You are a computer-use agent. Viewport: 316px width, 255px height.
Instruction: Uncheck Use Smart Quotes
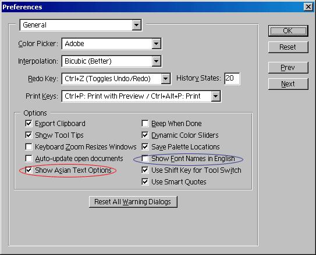[145, 182]
